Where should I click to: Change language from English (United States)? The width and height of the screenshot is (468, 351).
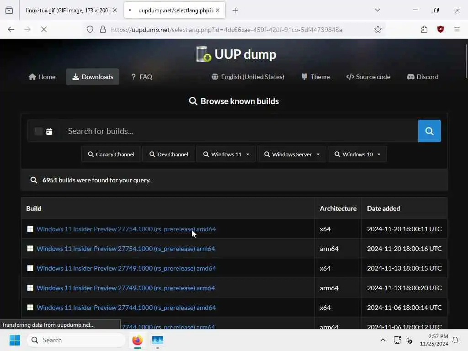248,77
